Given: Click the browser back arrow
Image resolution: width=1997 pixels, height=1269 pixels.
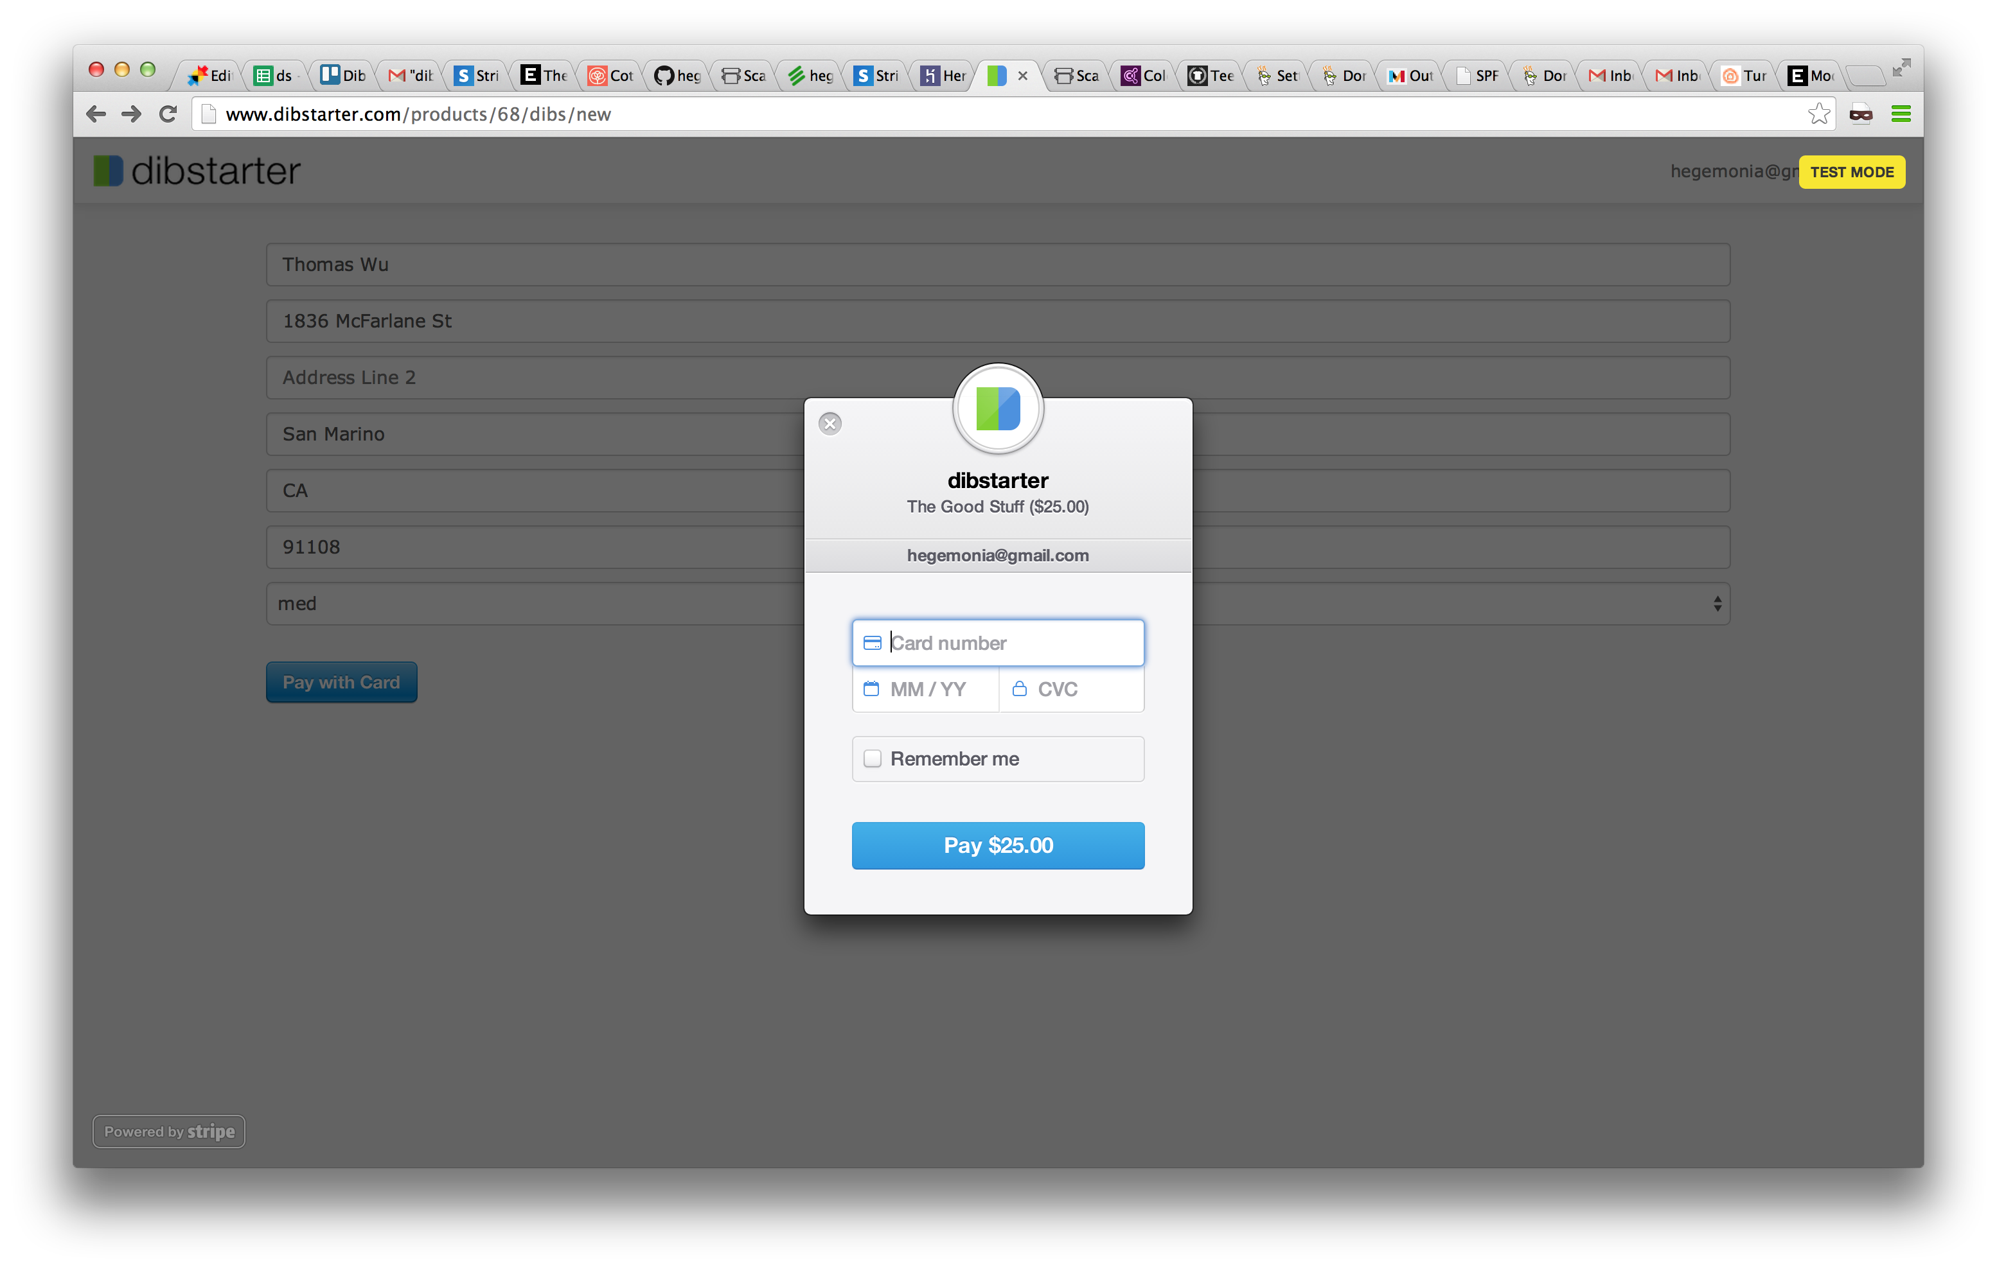Looking at the screenshot, I should coord(96,114).
